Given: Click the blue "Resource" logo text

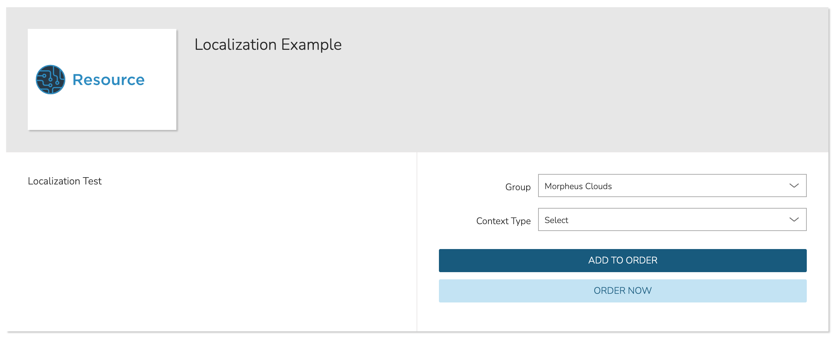Looking at the screenshot, I should pos(109,80).
